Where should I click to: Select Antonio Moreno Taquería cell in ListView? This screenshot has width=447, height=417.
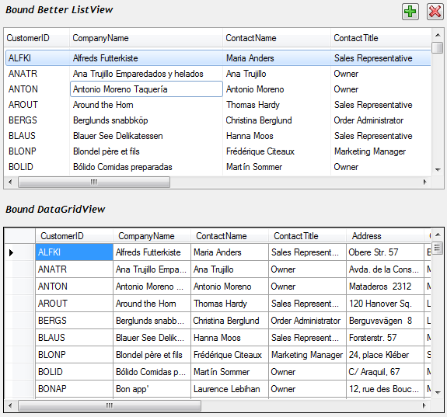point(146,89)
